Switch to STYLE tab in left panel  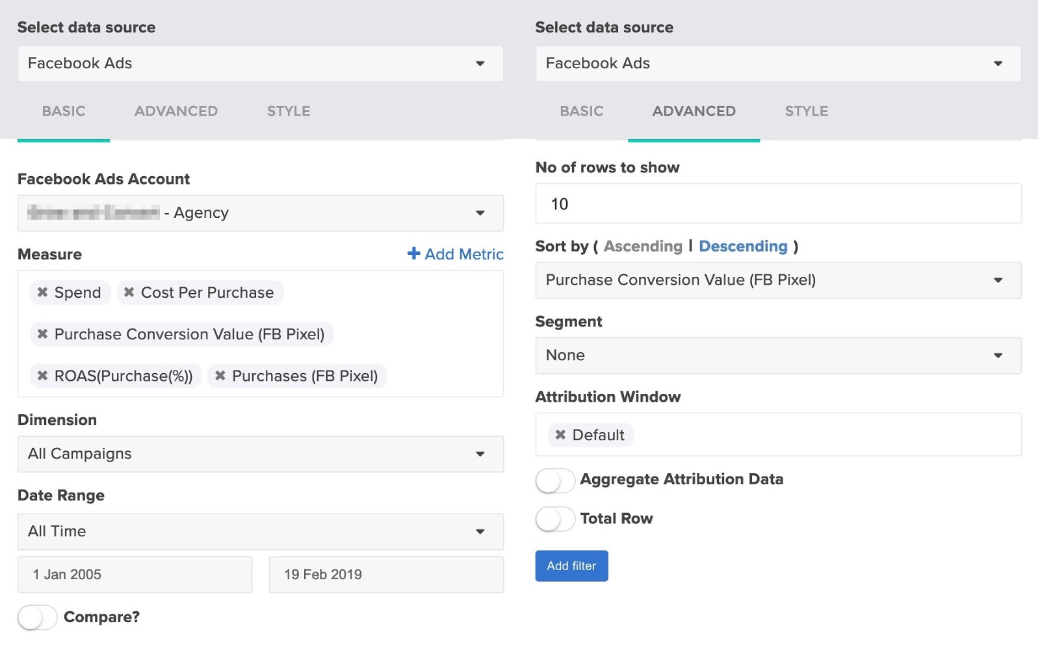pos(289,111)
